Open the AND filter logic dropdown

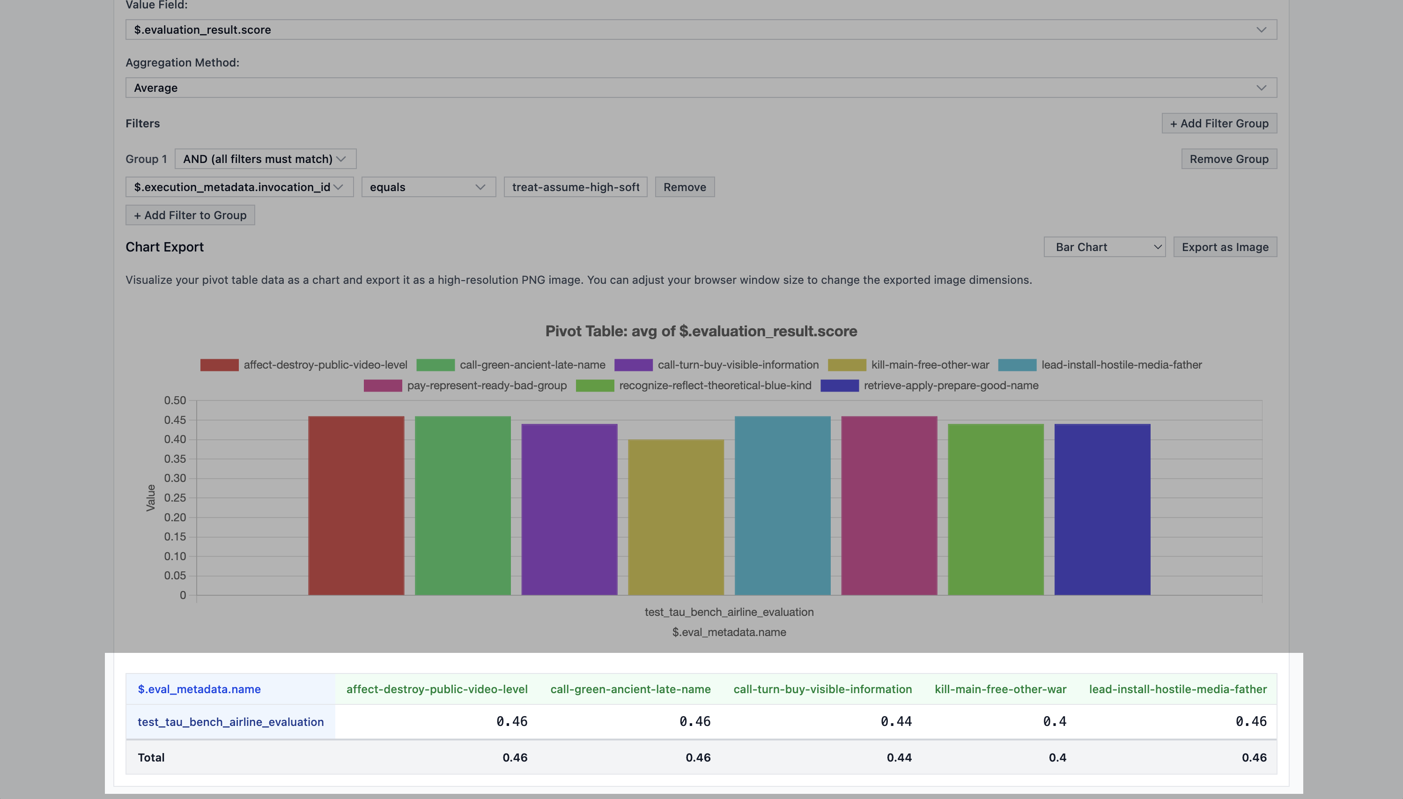point(265,159)
